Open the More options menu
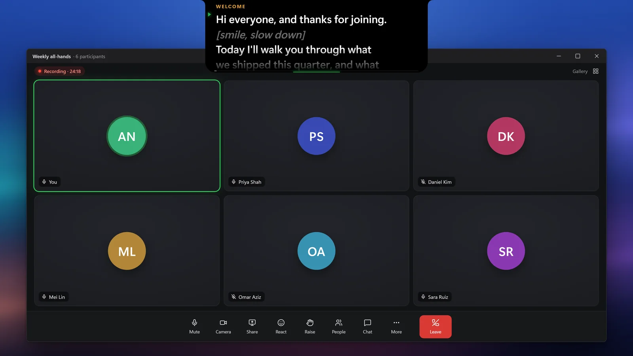This screenshot has height=356, width=633. 396,327
